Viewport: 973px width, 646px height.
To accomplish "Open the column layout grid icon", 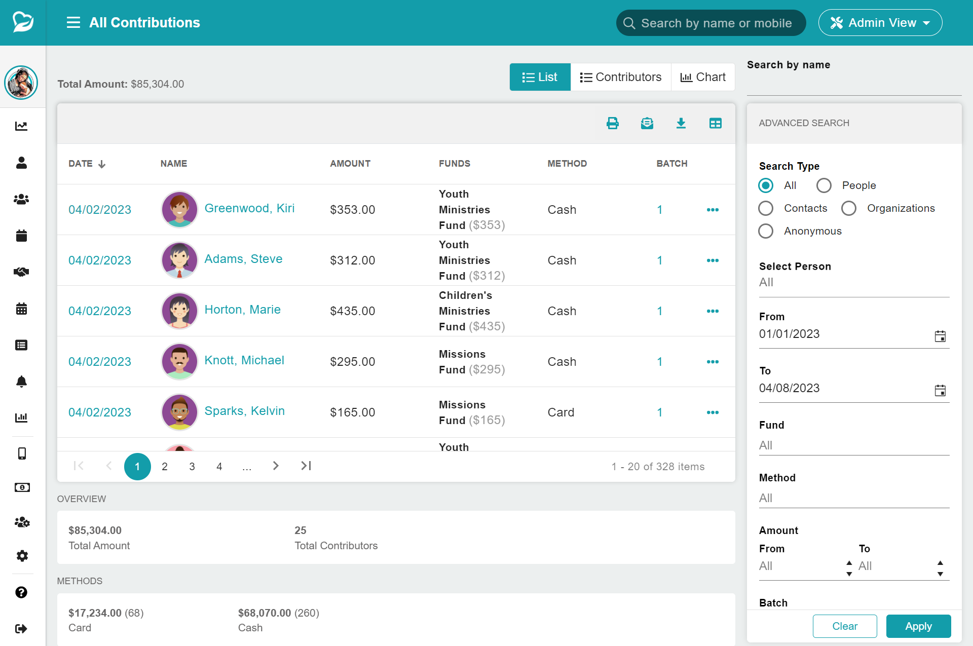I will [x=716, y=123].
